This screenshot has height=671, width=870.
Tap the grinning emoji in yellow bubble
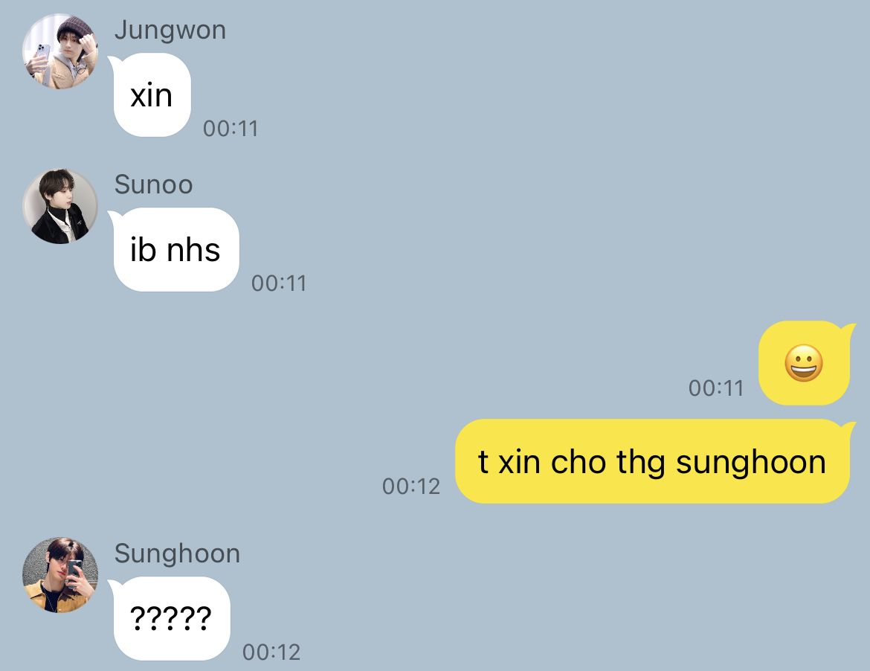[803, 364]
